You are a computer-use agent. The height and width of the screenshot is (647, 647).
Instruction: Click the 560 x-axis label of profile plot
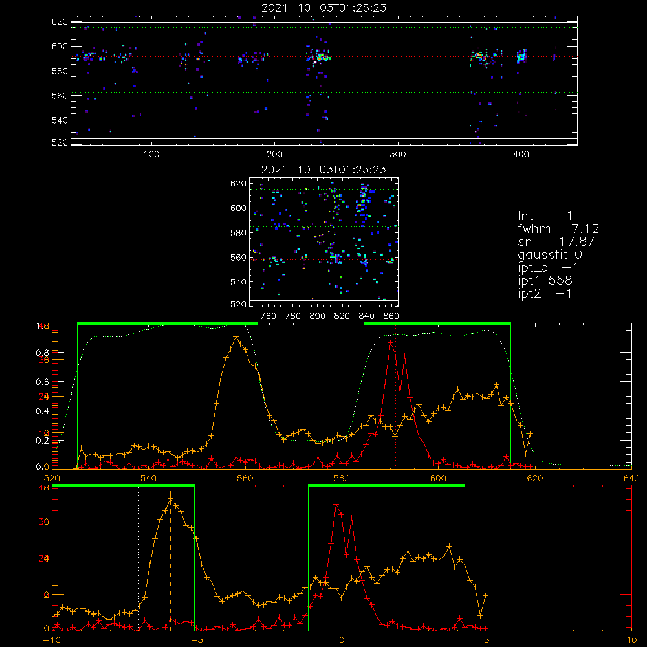245,478
